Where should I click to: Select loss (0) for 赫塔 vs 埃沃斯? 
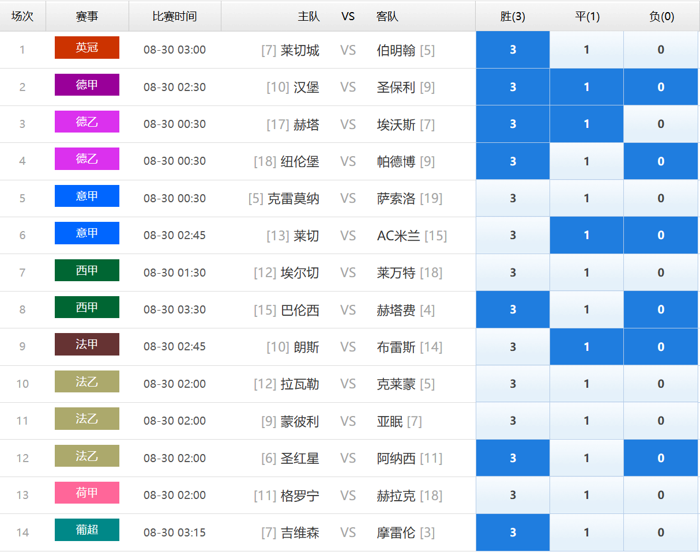tap(661, 124)
